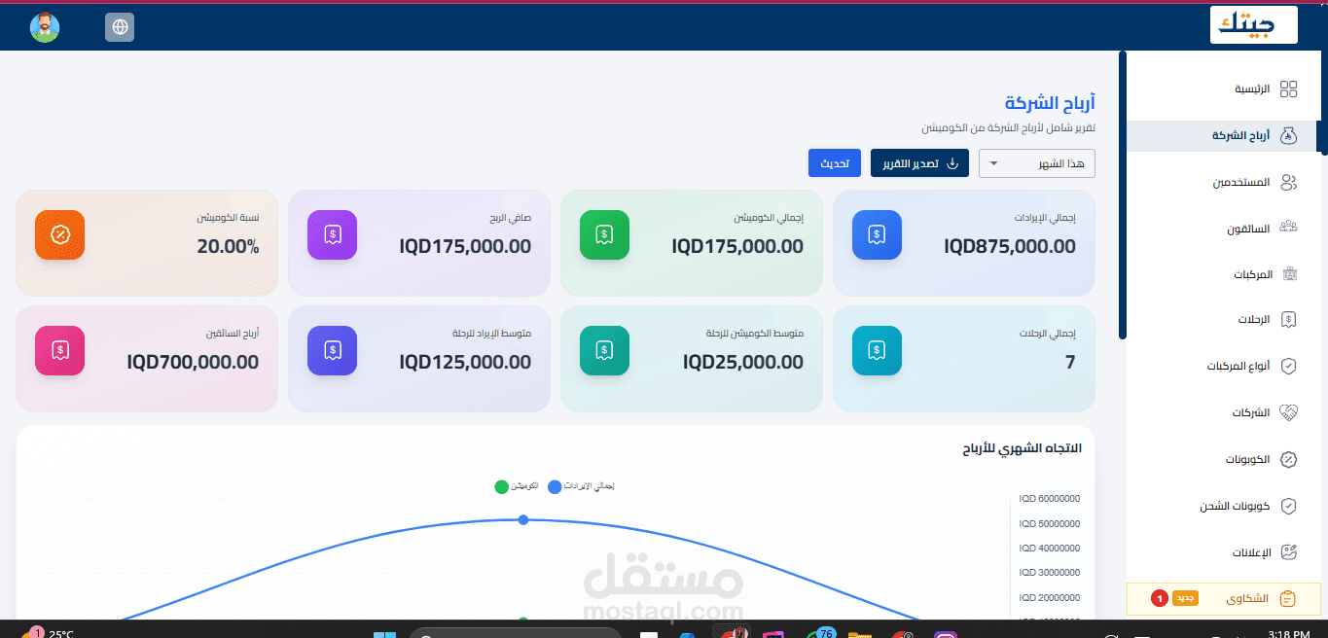Click the تحديث refresh button

click(x=834, y=162)
